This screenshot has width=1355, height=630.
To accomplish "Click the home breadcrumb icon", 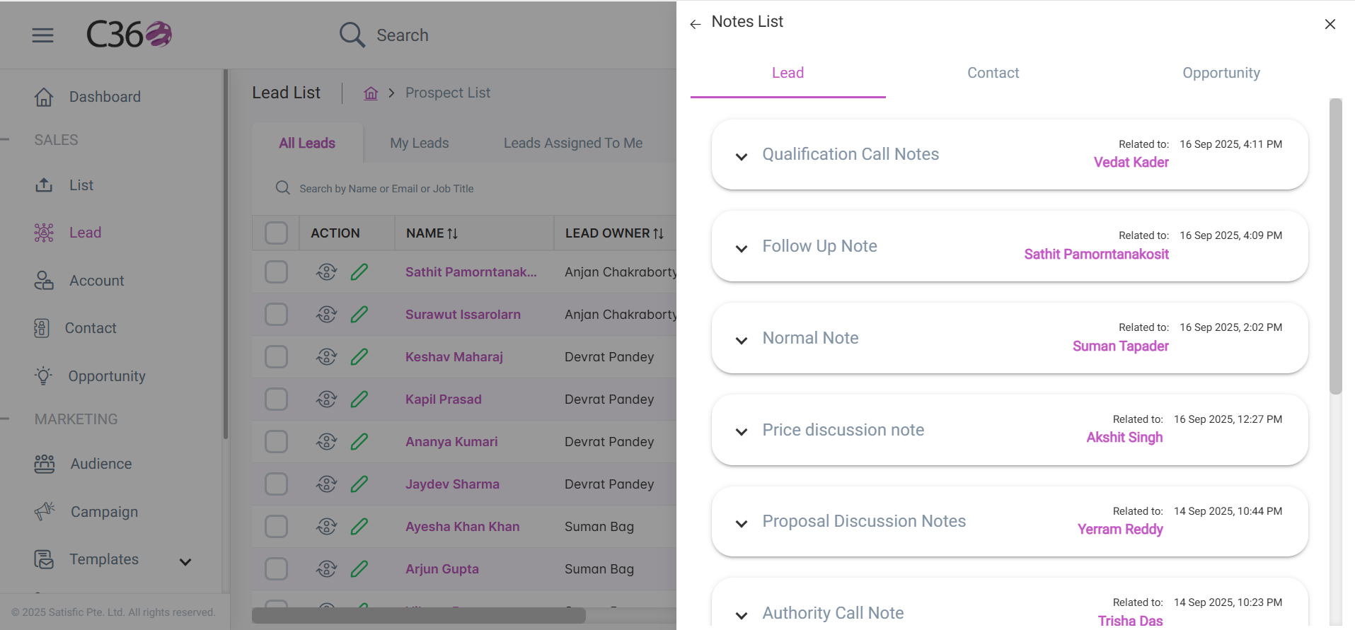I will coord(371,93).
